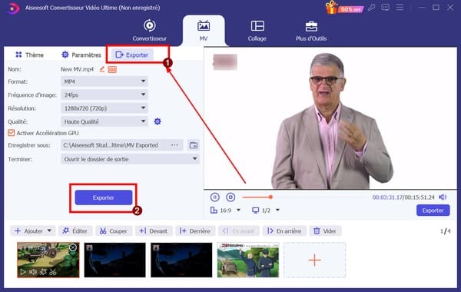Click the three dots to browse save path
461x292 pixels.
[174, 145]
